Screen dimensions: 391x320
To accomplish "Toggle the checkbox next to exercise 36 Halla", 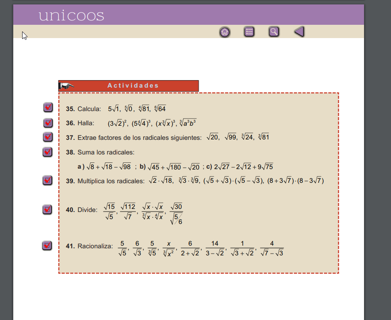I will [x=48, y=123].
